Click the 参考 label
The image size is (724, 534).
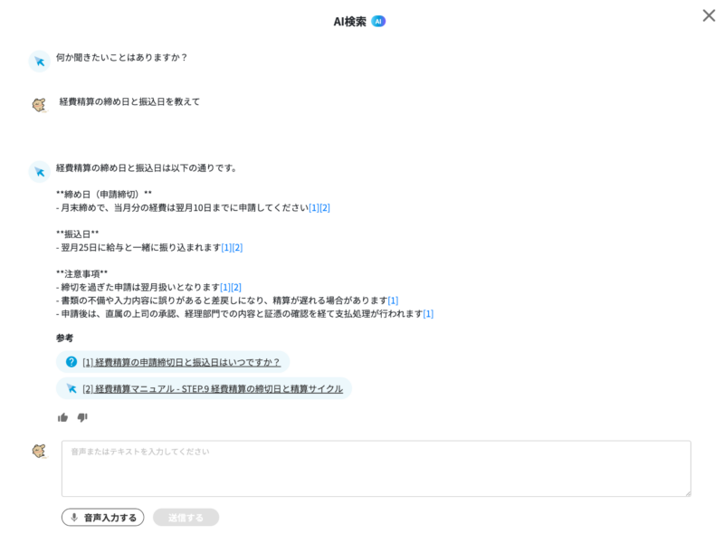coord(64,339)
